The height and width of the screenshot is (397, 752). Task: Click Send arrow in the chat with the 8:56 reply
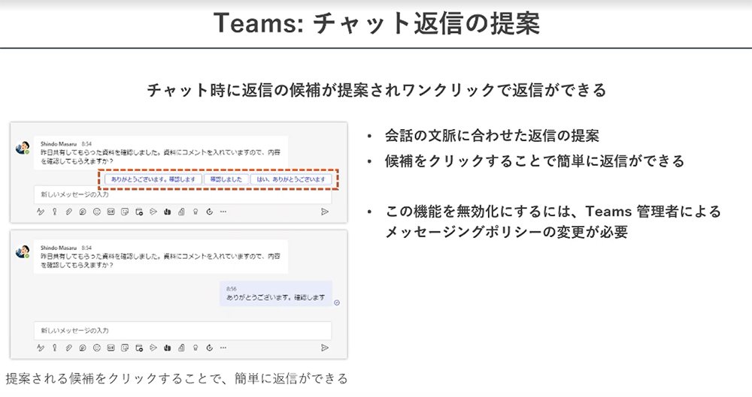coord(325,348)
